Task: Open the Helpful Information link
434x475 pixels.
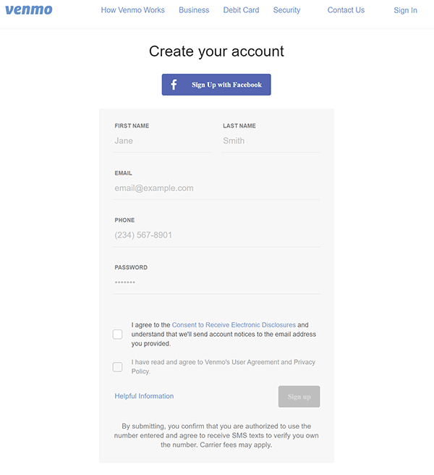Action: pyautogui.click(x=144, y=396)
